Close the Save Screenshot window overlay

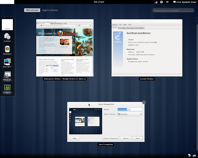point(144,102)
